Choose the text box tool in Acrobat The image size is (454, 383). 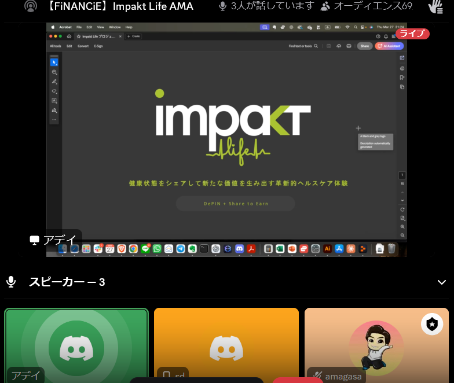(x=54, y=101)
